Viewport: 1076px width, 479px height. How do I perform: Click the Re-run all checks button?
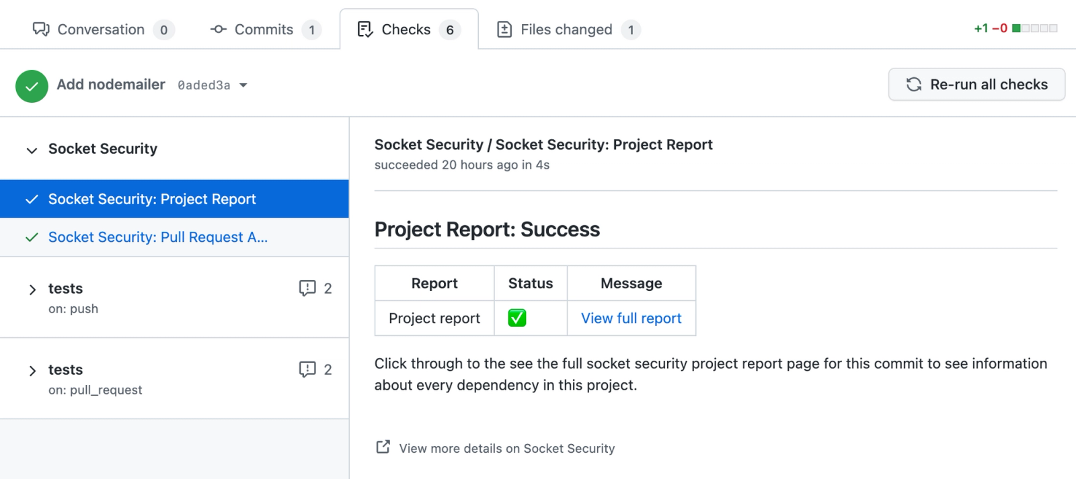(x=976, y=85)
